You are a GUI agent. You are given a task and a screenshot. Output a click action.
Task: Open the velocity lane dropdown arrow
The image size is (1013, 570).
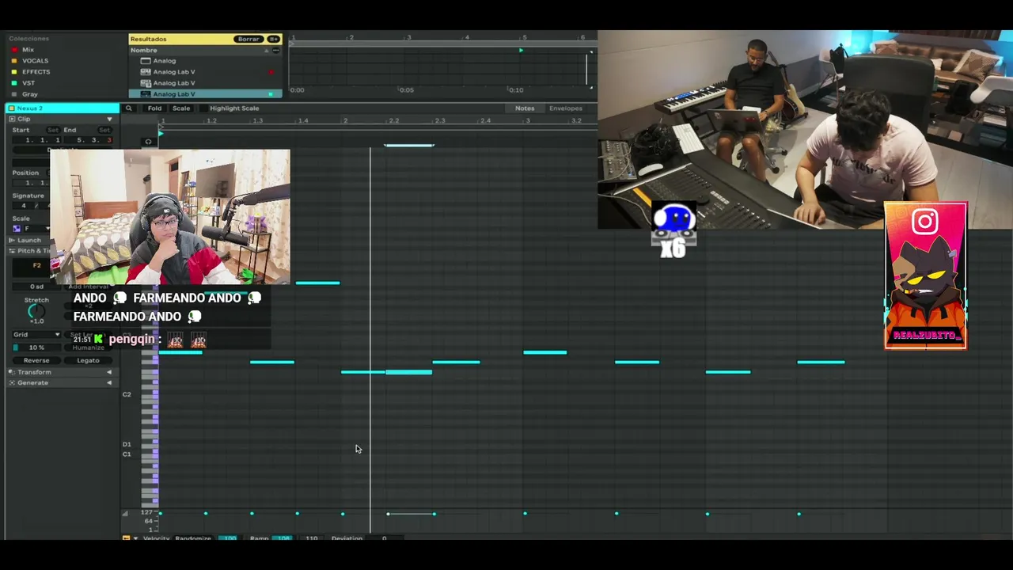pos(135,538)
